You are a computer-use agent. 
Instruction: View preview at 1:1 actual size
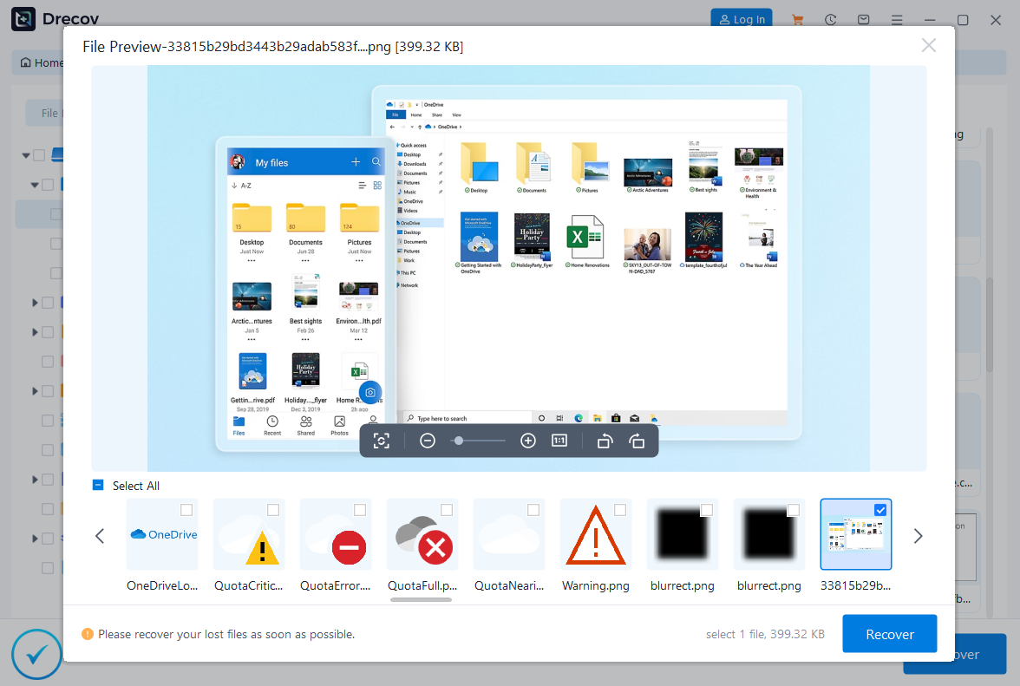[559, 440]
